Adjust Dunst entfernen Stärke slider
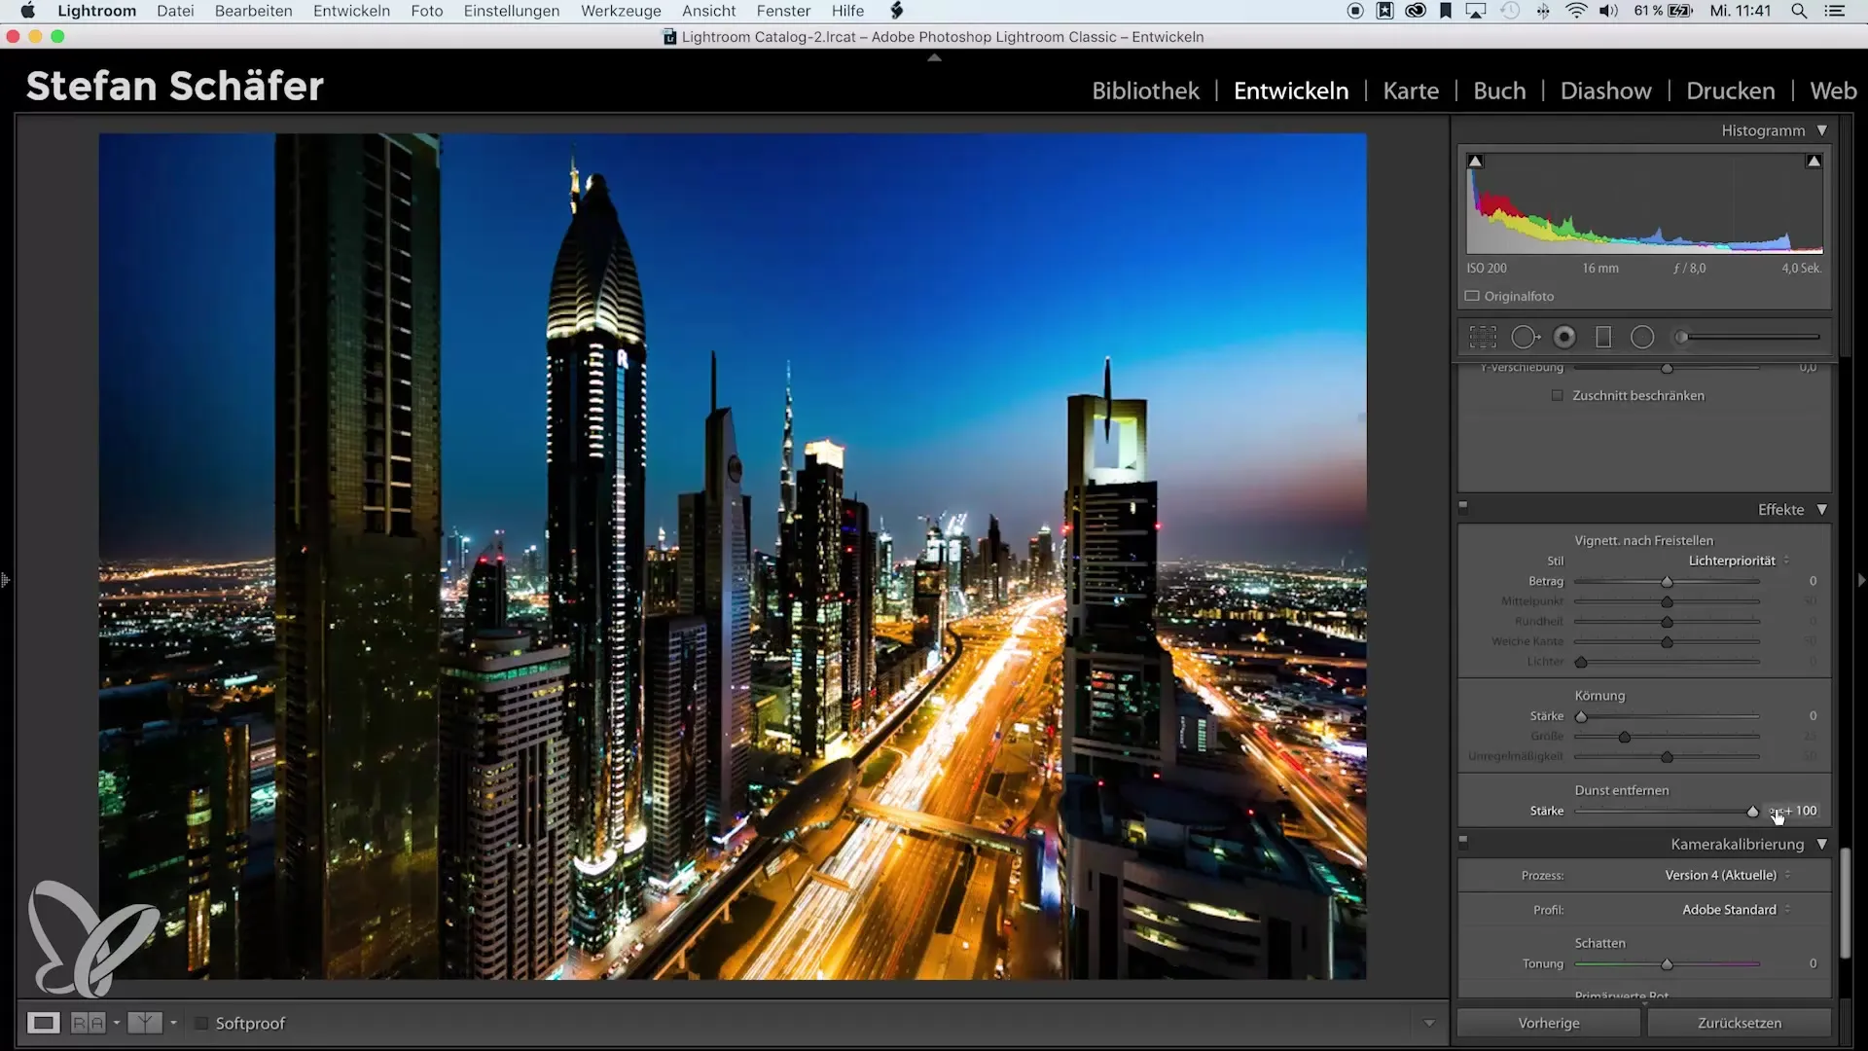The width and height of the screenshot is (1868, 1051). tap(1752, 812)
